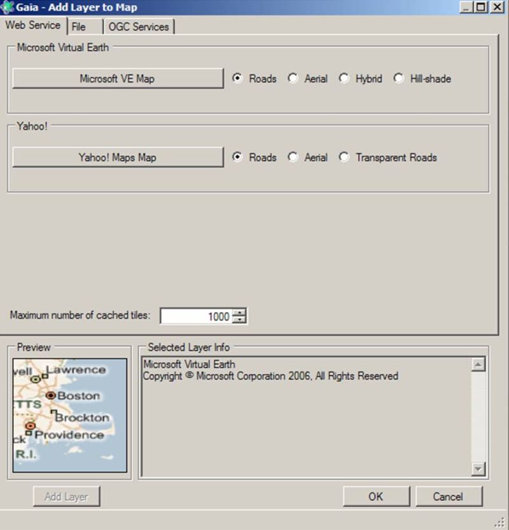Screen dimensions: 509x530
Task: Select Aerial option for Microsoft Virtual Earth
Action: click(307, 79)
